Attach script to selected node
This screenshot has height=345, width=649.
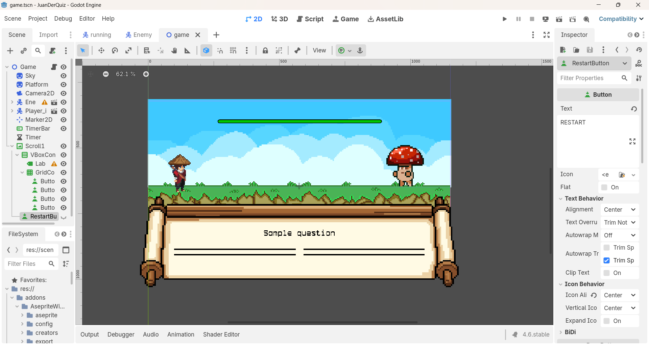point(52,51)
